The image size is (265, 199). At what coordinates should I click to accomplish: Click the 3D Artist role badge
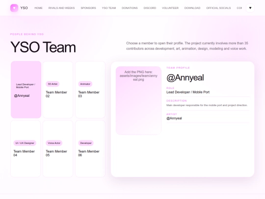(x=53, y=84)
